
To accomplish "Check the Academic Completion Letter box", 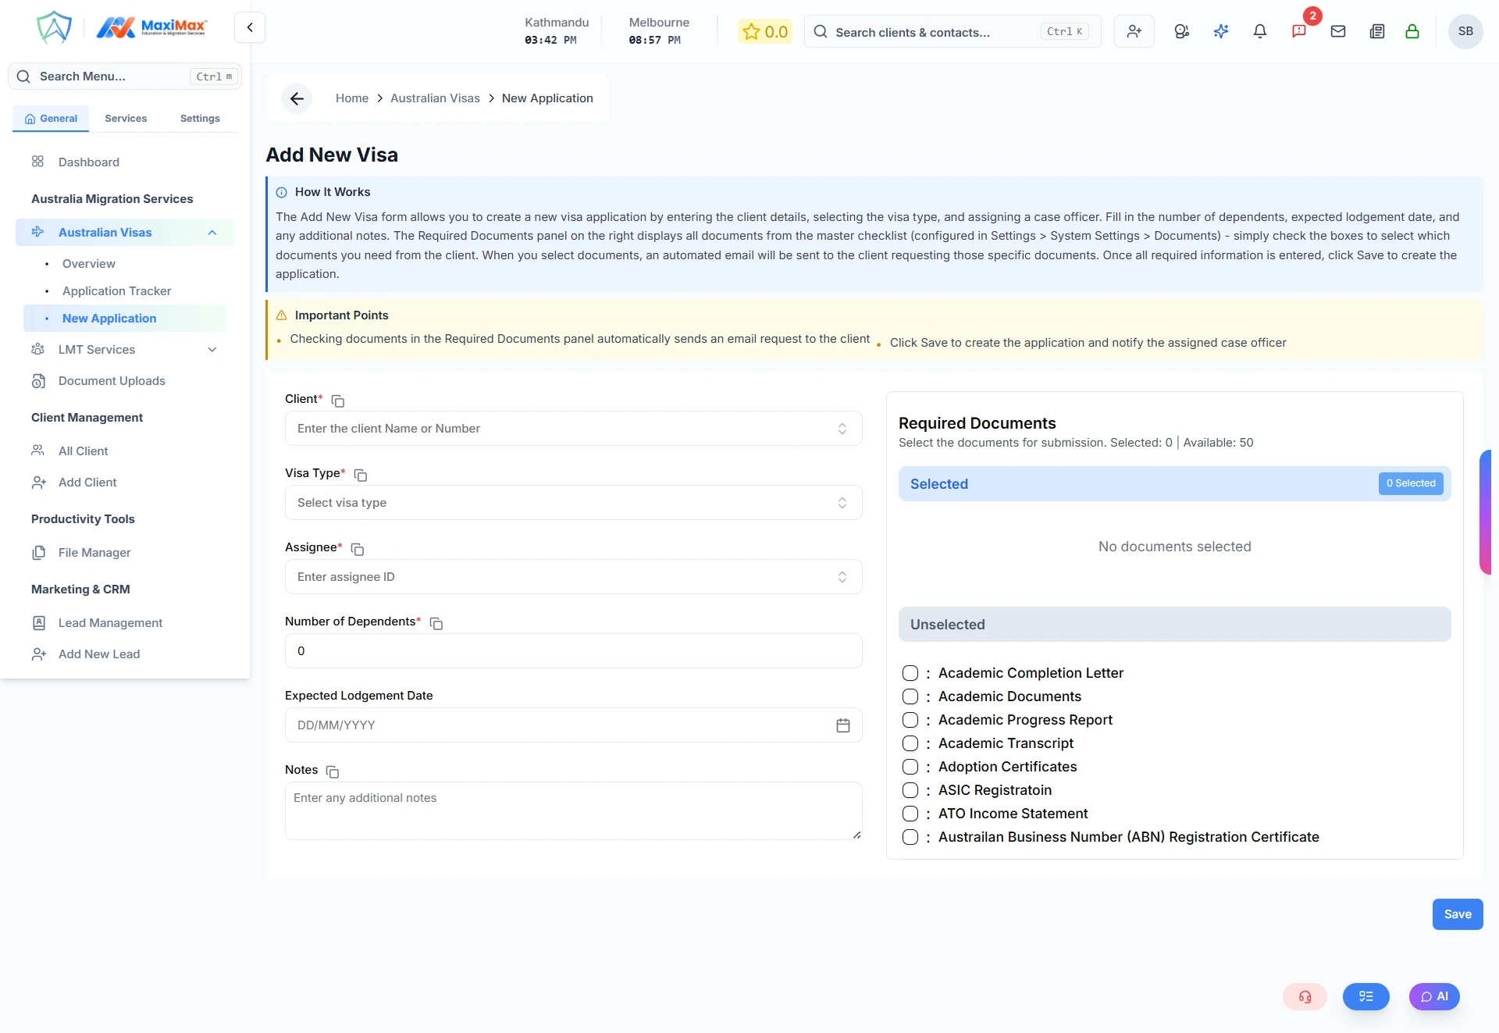I will coord(910,673).
